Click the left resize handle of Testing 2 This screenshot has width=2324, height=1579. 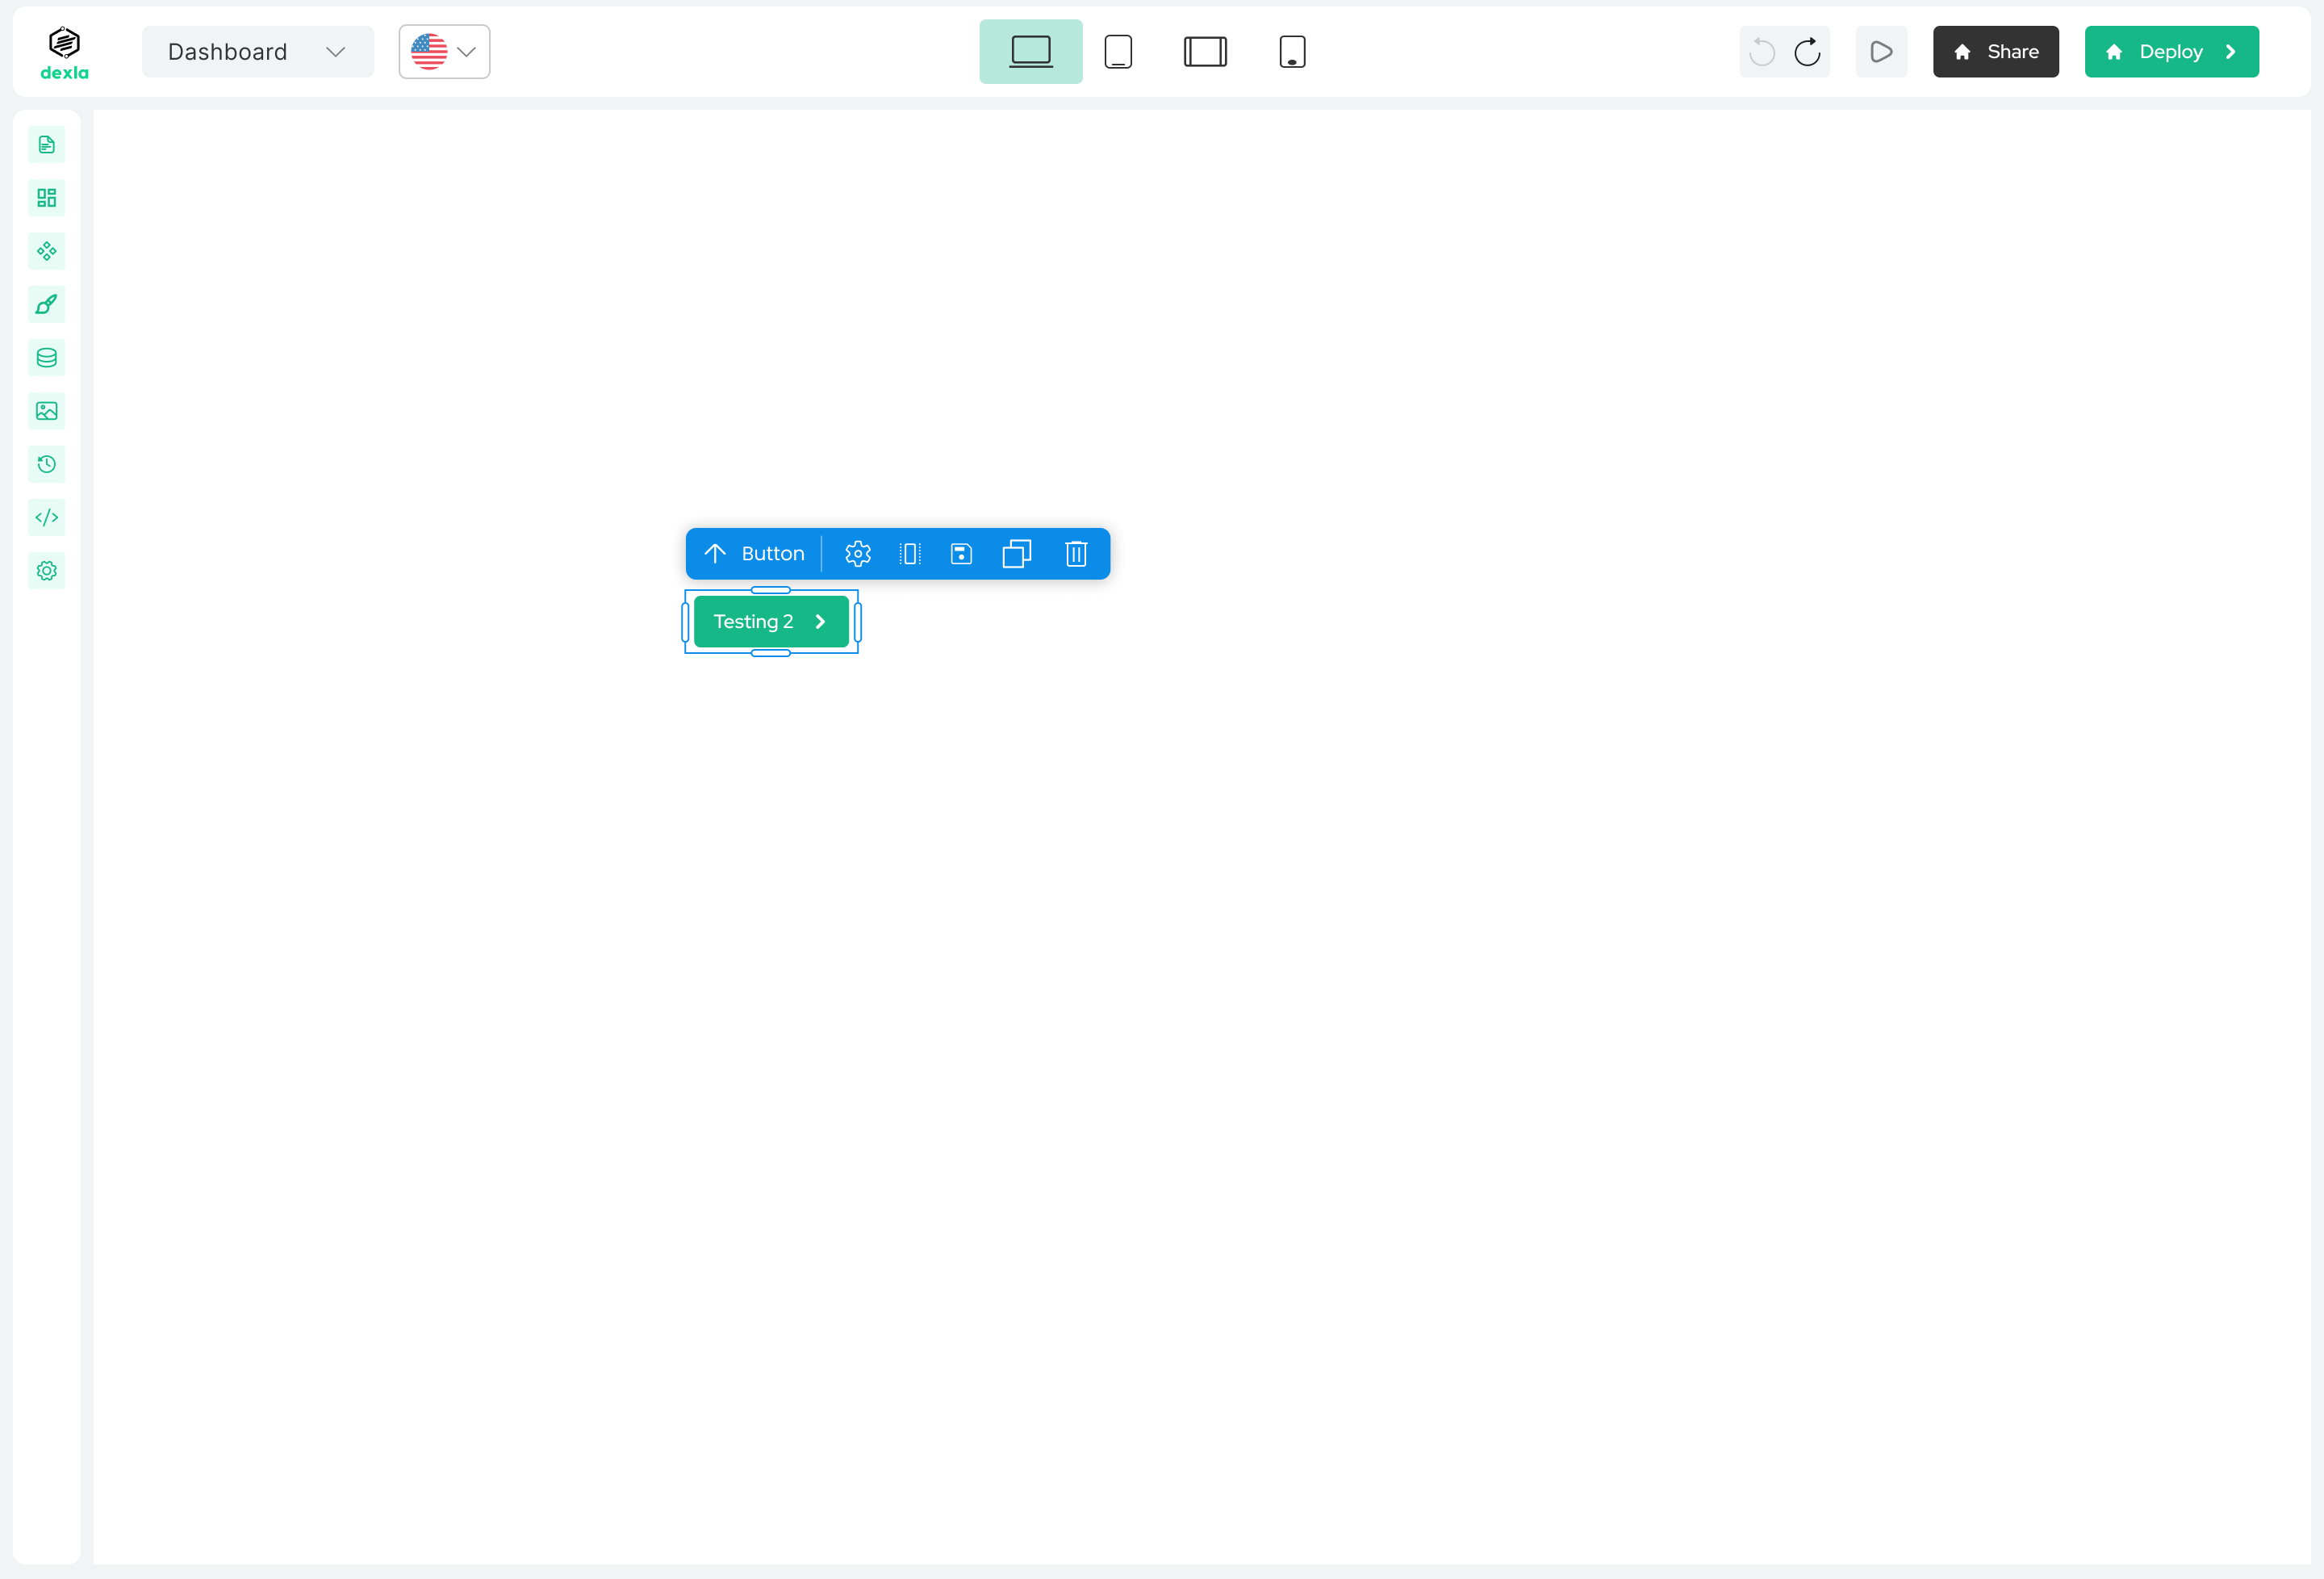click(685, 622)
